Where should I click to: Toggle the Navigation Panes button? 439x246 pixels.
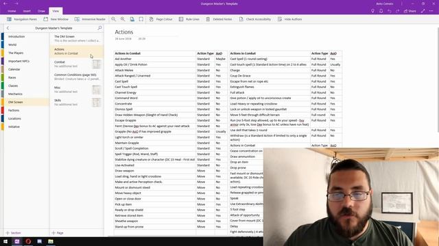click(22, 19)
